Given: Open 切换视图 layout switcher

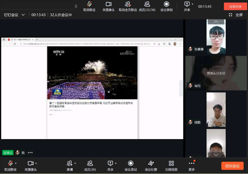Looking at the screenshot, I should pos(171,166).
